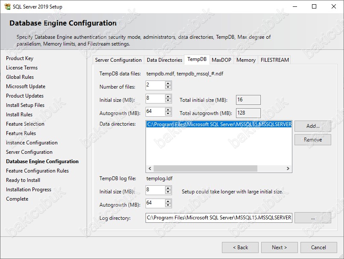Click the data directories horizontal scrollbar thumb
The width and height of the screenshot is (344, 259).
[205, 169]
